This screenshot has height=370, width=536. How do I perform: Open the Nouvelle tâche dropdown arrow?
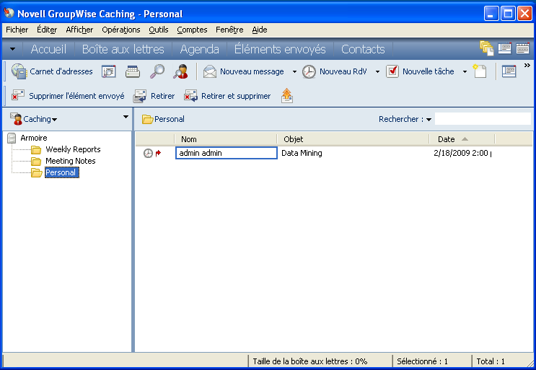(x=465, y=71)
